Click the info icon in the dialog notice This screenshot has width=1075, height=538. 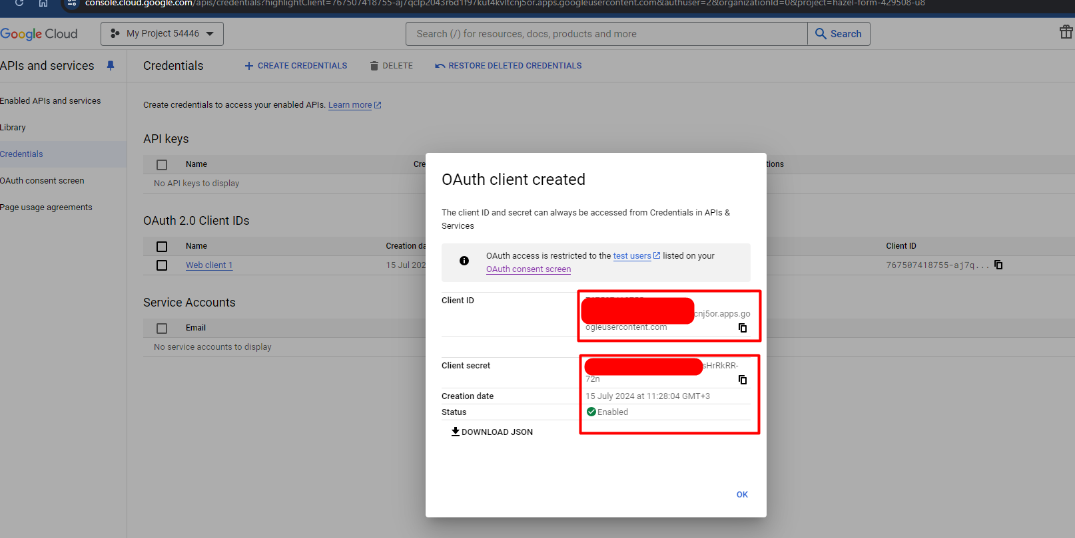tap(464, 261)
